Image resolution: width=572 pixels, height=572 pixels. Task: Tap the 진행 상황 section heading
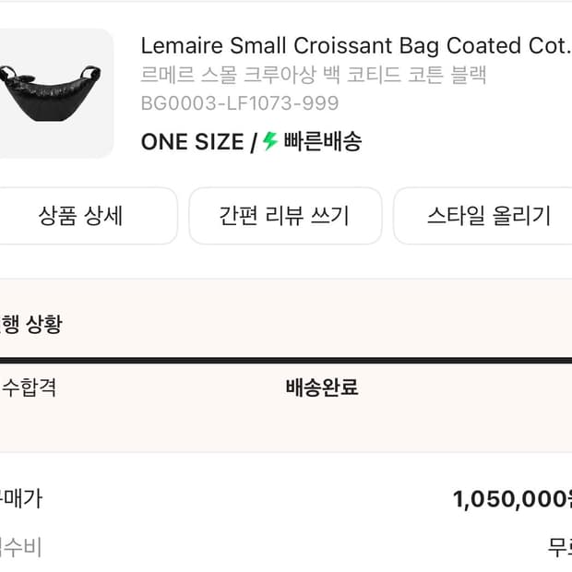click(x=31, y=324)
